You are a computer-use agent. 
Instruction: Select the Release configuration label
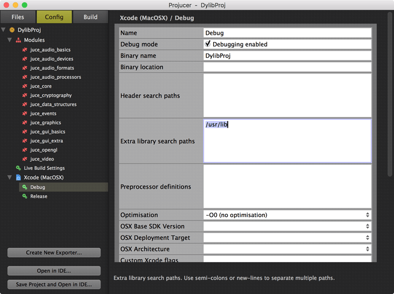point(39,196)
